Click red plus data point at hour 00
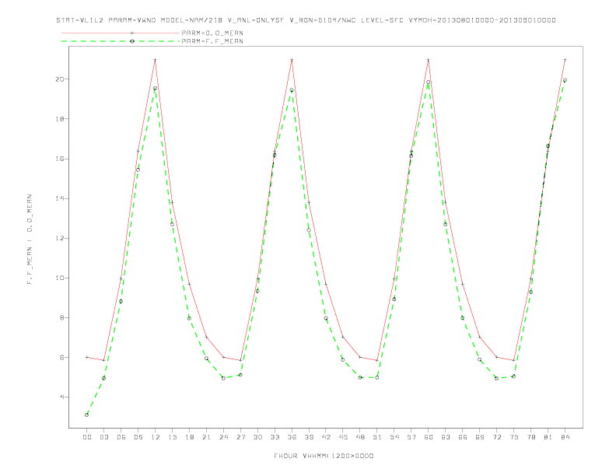This screenshot has width=616, height=476. [x=87, y=358]
